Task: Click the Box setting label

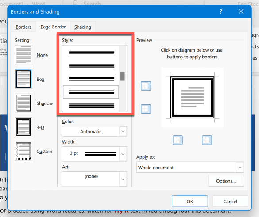Action: pyautogui.click(x=40, y=79)
